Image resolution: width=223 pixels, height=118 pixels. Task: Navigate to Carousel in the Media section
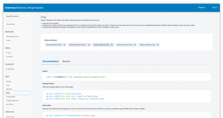(x=9, y=56)
